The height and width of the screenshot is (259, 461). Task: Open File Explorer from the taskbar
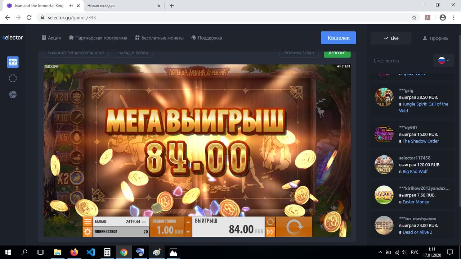click(58, 252)
